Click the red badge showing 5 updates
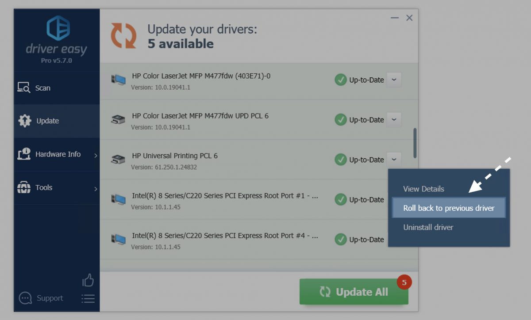Viewport: 531px width, 320px height. (404, 281)
